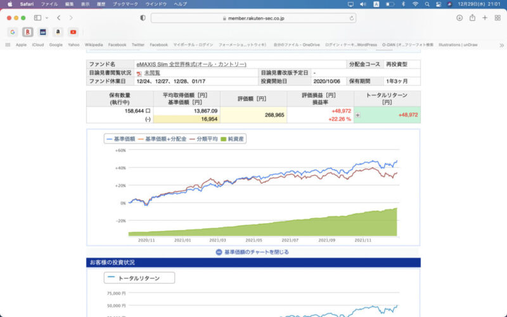Show the tab overview grid

click(x=497, y=18)
